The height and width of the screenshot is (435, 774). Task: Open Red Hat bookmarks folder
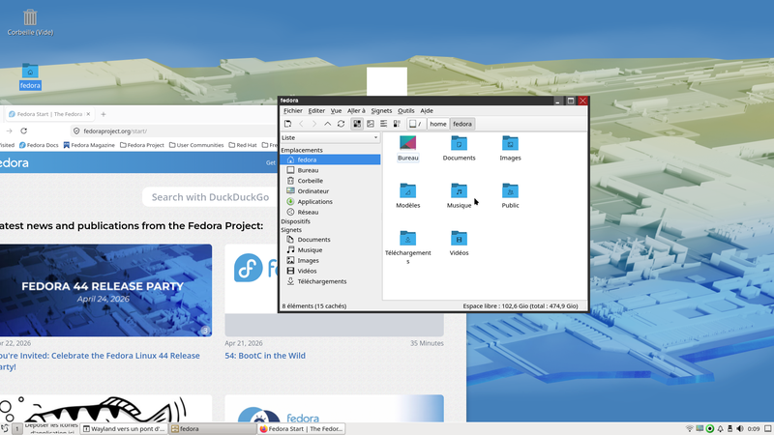point(243,145)
